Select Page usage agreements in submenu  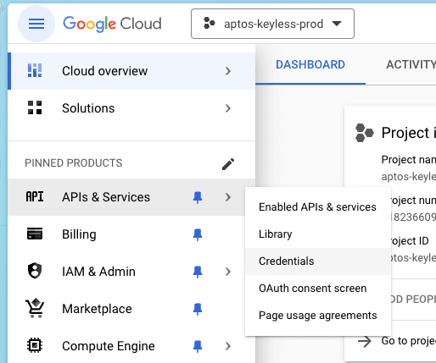pyautogui.click(x=318, y=316)
